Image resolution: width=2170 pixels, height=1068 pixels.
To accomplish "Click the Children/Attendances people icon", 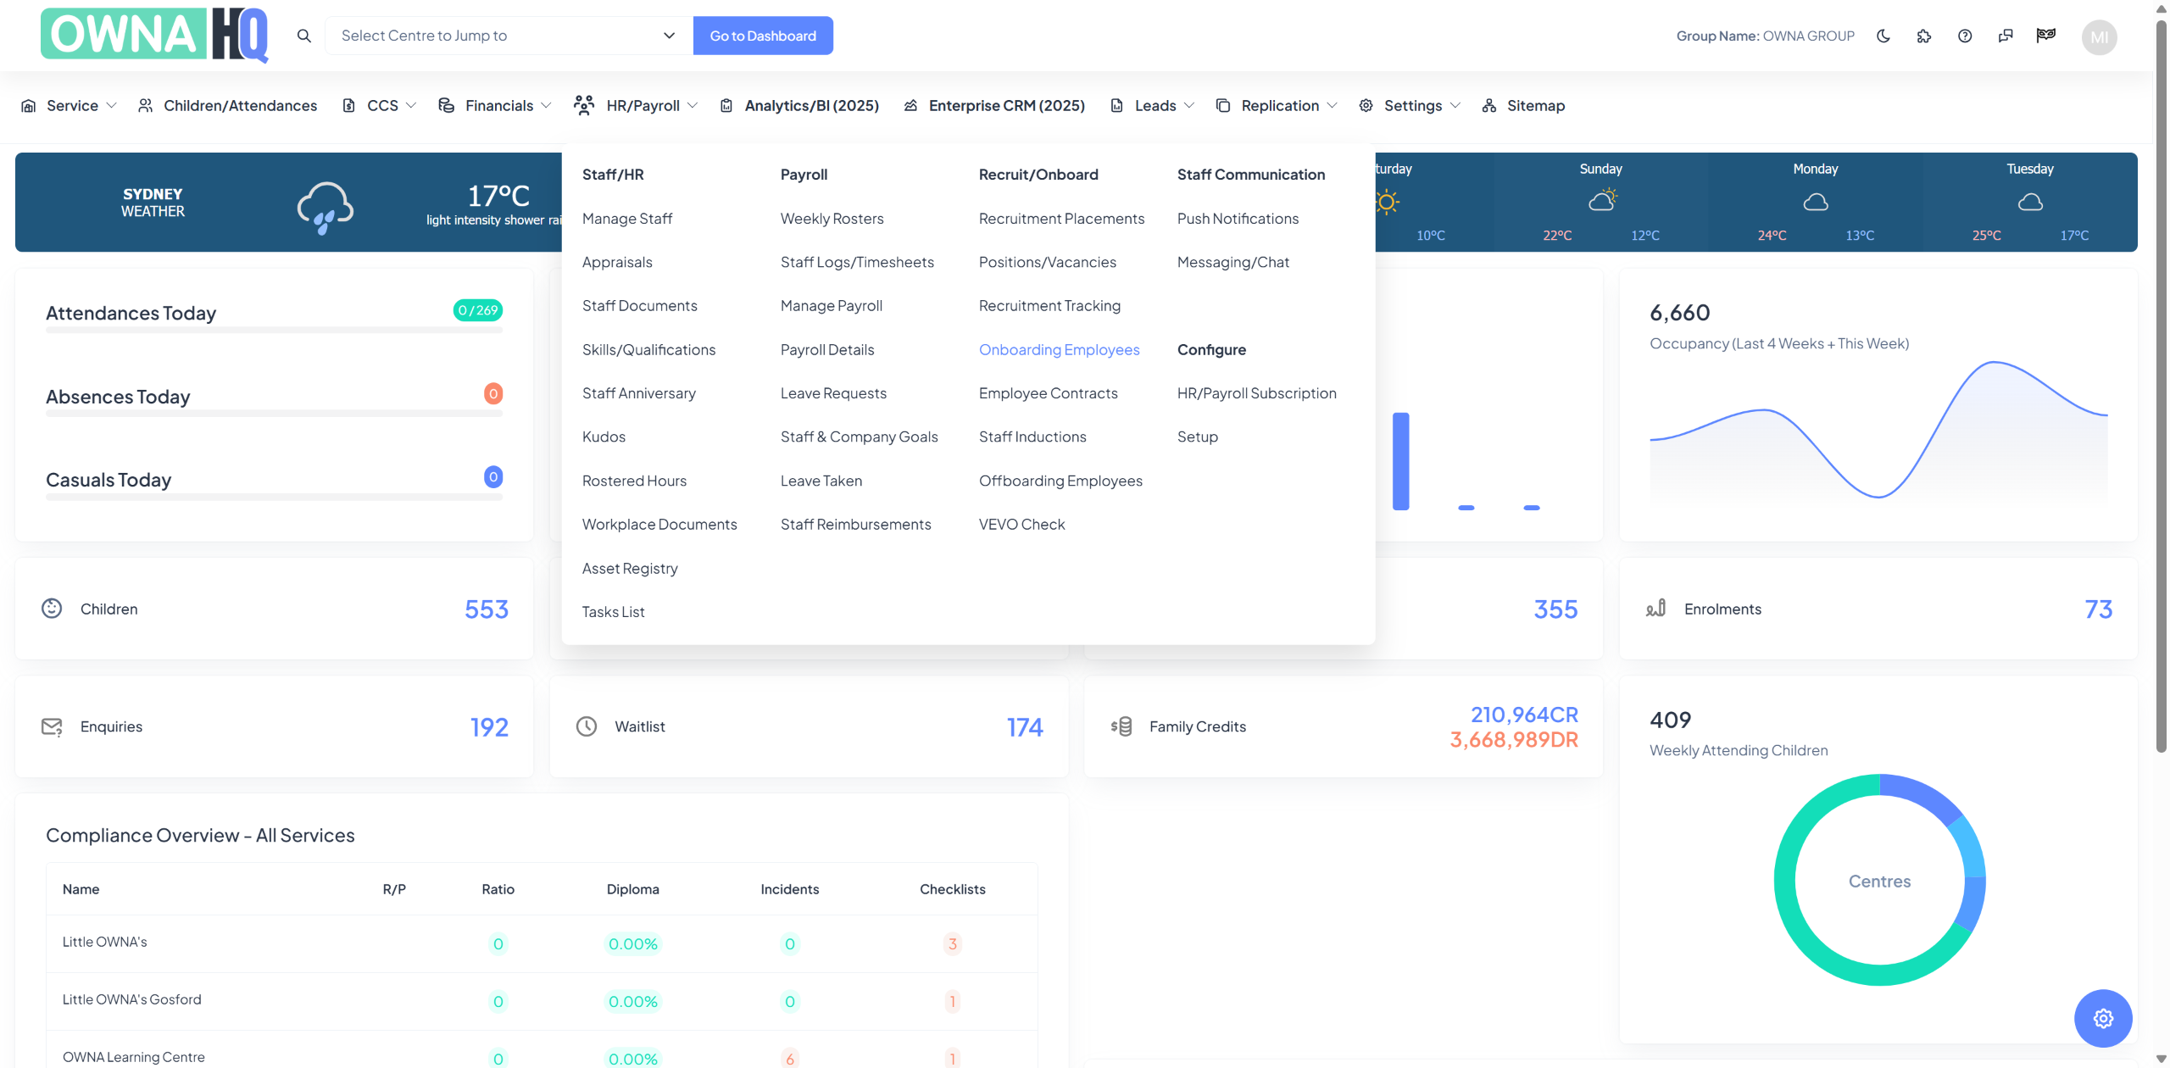I will (146, 105).
